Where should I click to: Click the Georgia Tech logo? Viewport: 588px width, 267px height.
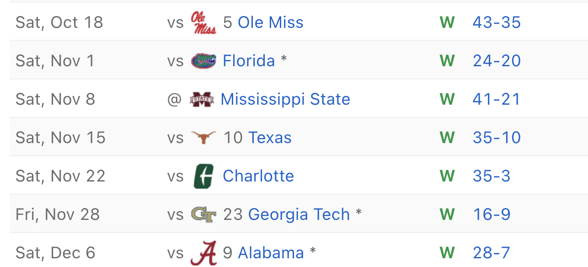coord(203,214)
